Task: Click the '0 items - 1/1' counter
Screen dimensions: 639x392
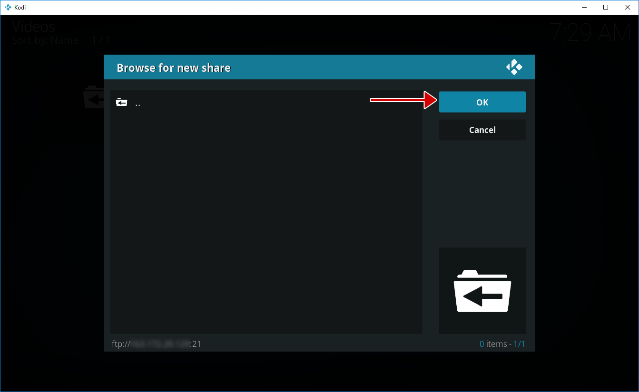Action: tap(502, 344)
